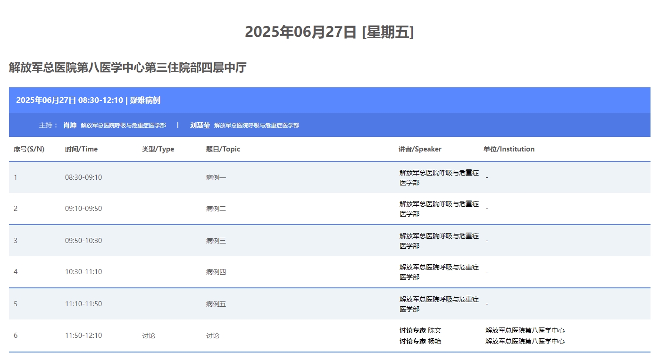Click the 主持： label
The width and height of the screenshot is (659, 361).
pos(48,125)
